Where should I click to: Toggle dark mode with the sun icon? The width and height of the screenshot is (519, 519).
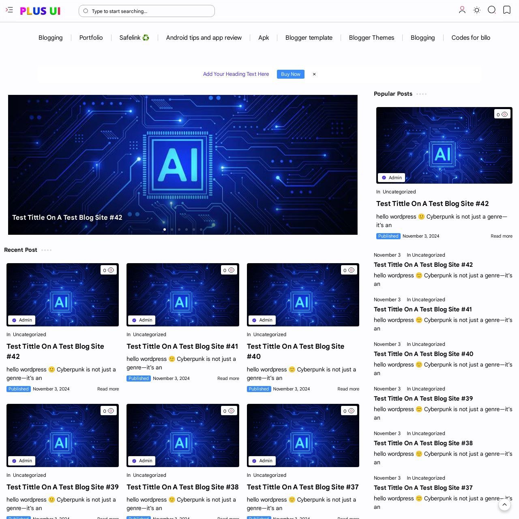point(476,10)
